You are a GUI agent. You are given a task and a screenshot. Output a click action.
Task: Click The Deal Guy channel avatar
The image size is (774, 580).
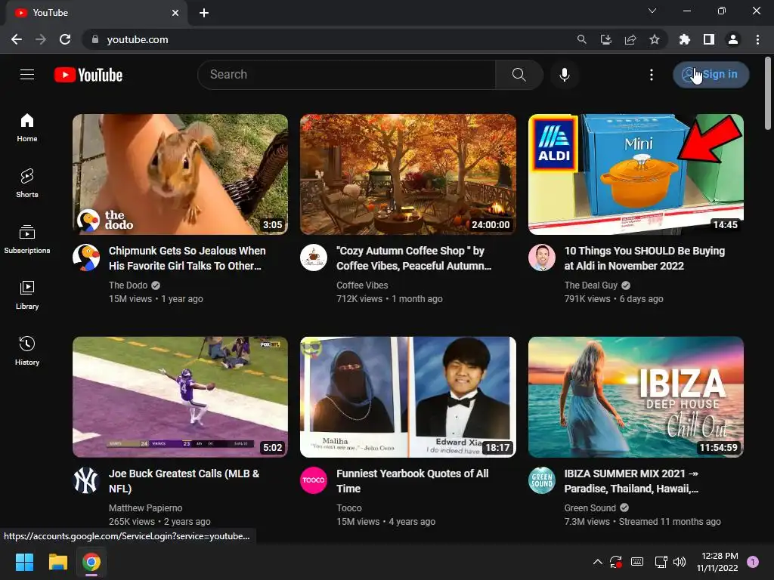click(541, 258)
